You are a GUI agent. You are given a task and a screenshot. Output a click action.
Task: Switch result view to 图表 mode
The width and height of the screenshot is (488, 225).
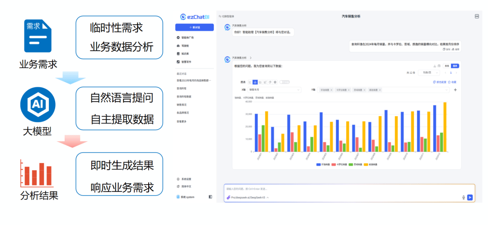point(455,66)
